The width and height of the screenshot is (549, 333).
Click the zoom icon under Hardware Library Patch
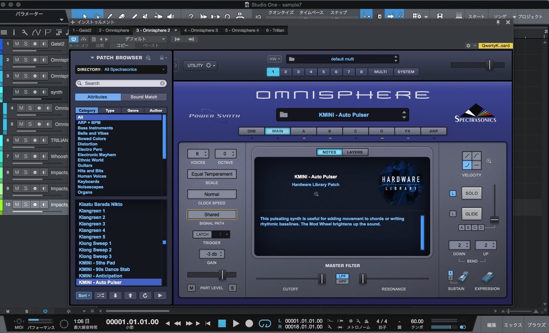(316, 194)
